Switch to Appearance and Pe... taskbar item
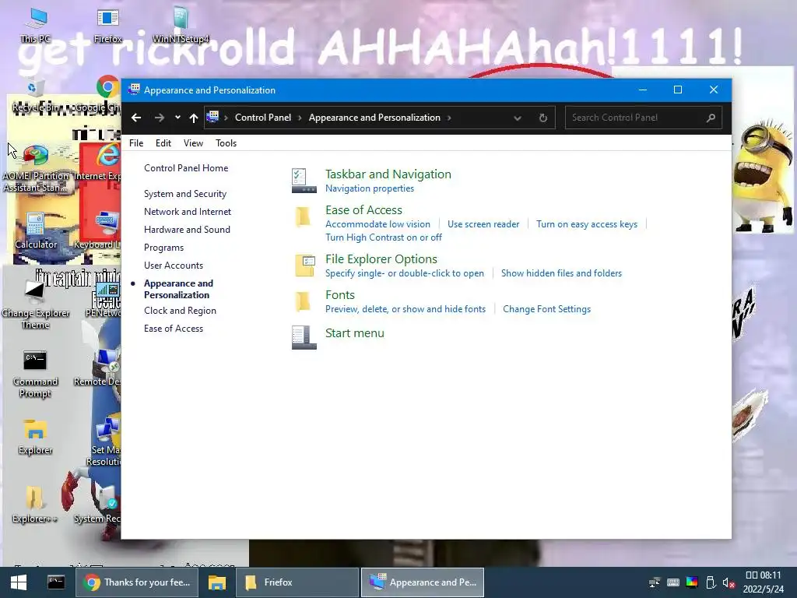This screenshot has width=797, height=598. coord(423,582)
